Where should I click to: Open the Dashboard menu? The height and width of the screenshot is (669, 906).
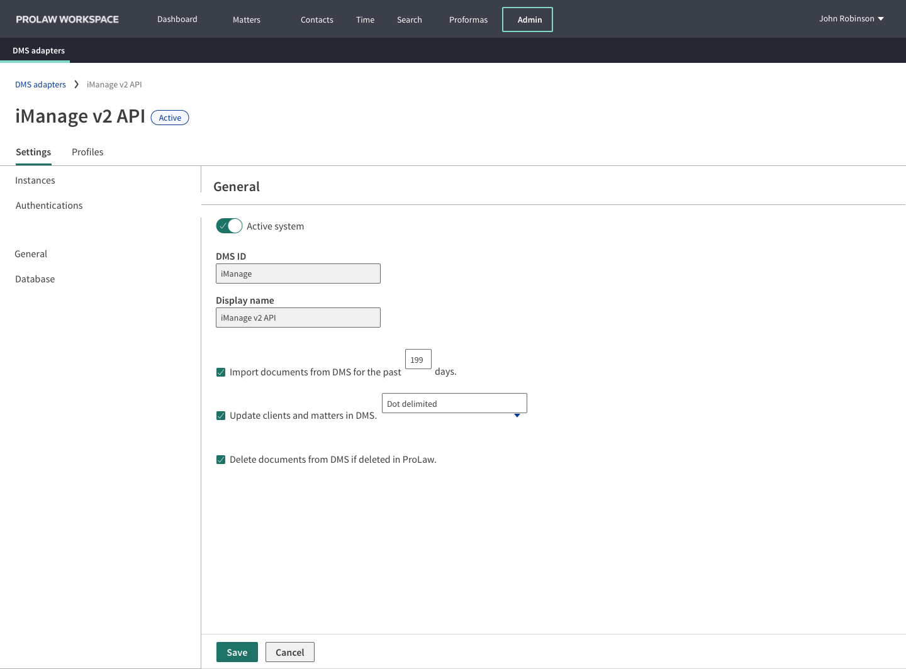pos(177,19)
